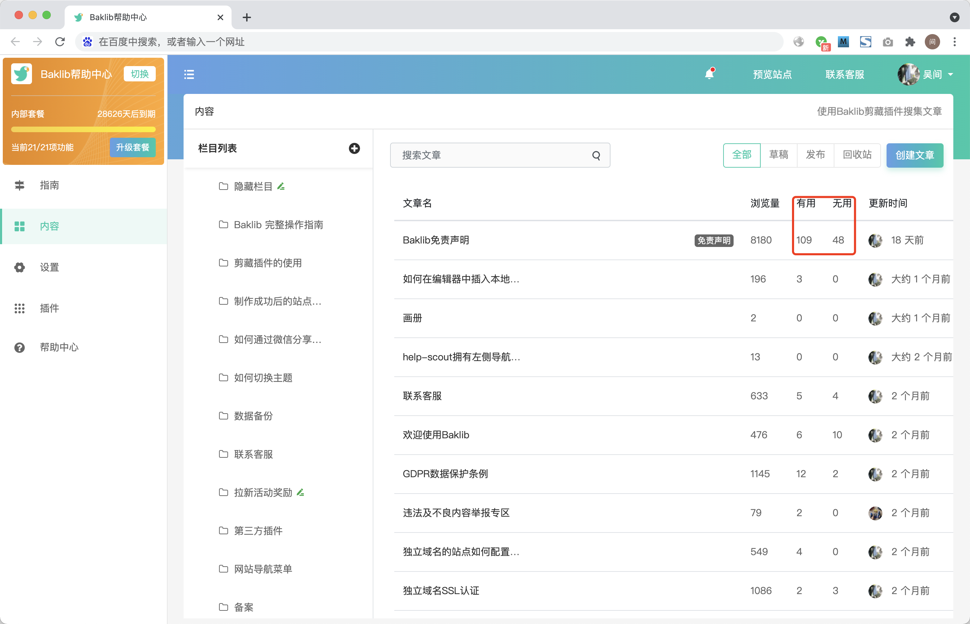This screenshot has height=624, width=970.
Task: Open a new browser tab
Action: (x=246, y=17)
